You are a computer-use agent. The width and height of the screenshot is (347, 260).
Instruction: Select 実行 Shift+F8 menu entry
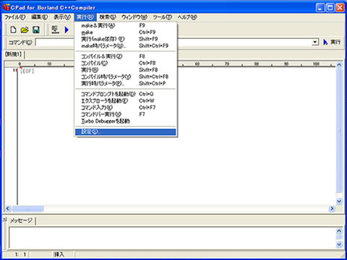tap(125, 69)
